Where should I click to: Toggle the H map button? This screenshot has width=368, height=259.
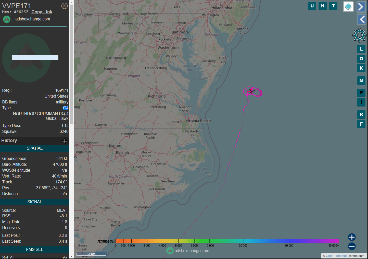pyautogui.click(x=323, y=6)
